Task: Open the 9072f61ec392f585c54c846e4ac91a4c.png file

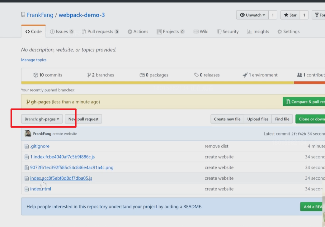Action: [x=72, y=168]
